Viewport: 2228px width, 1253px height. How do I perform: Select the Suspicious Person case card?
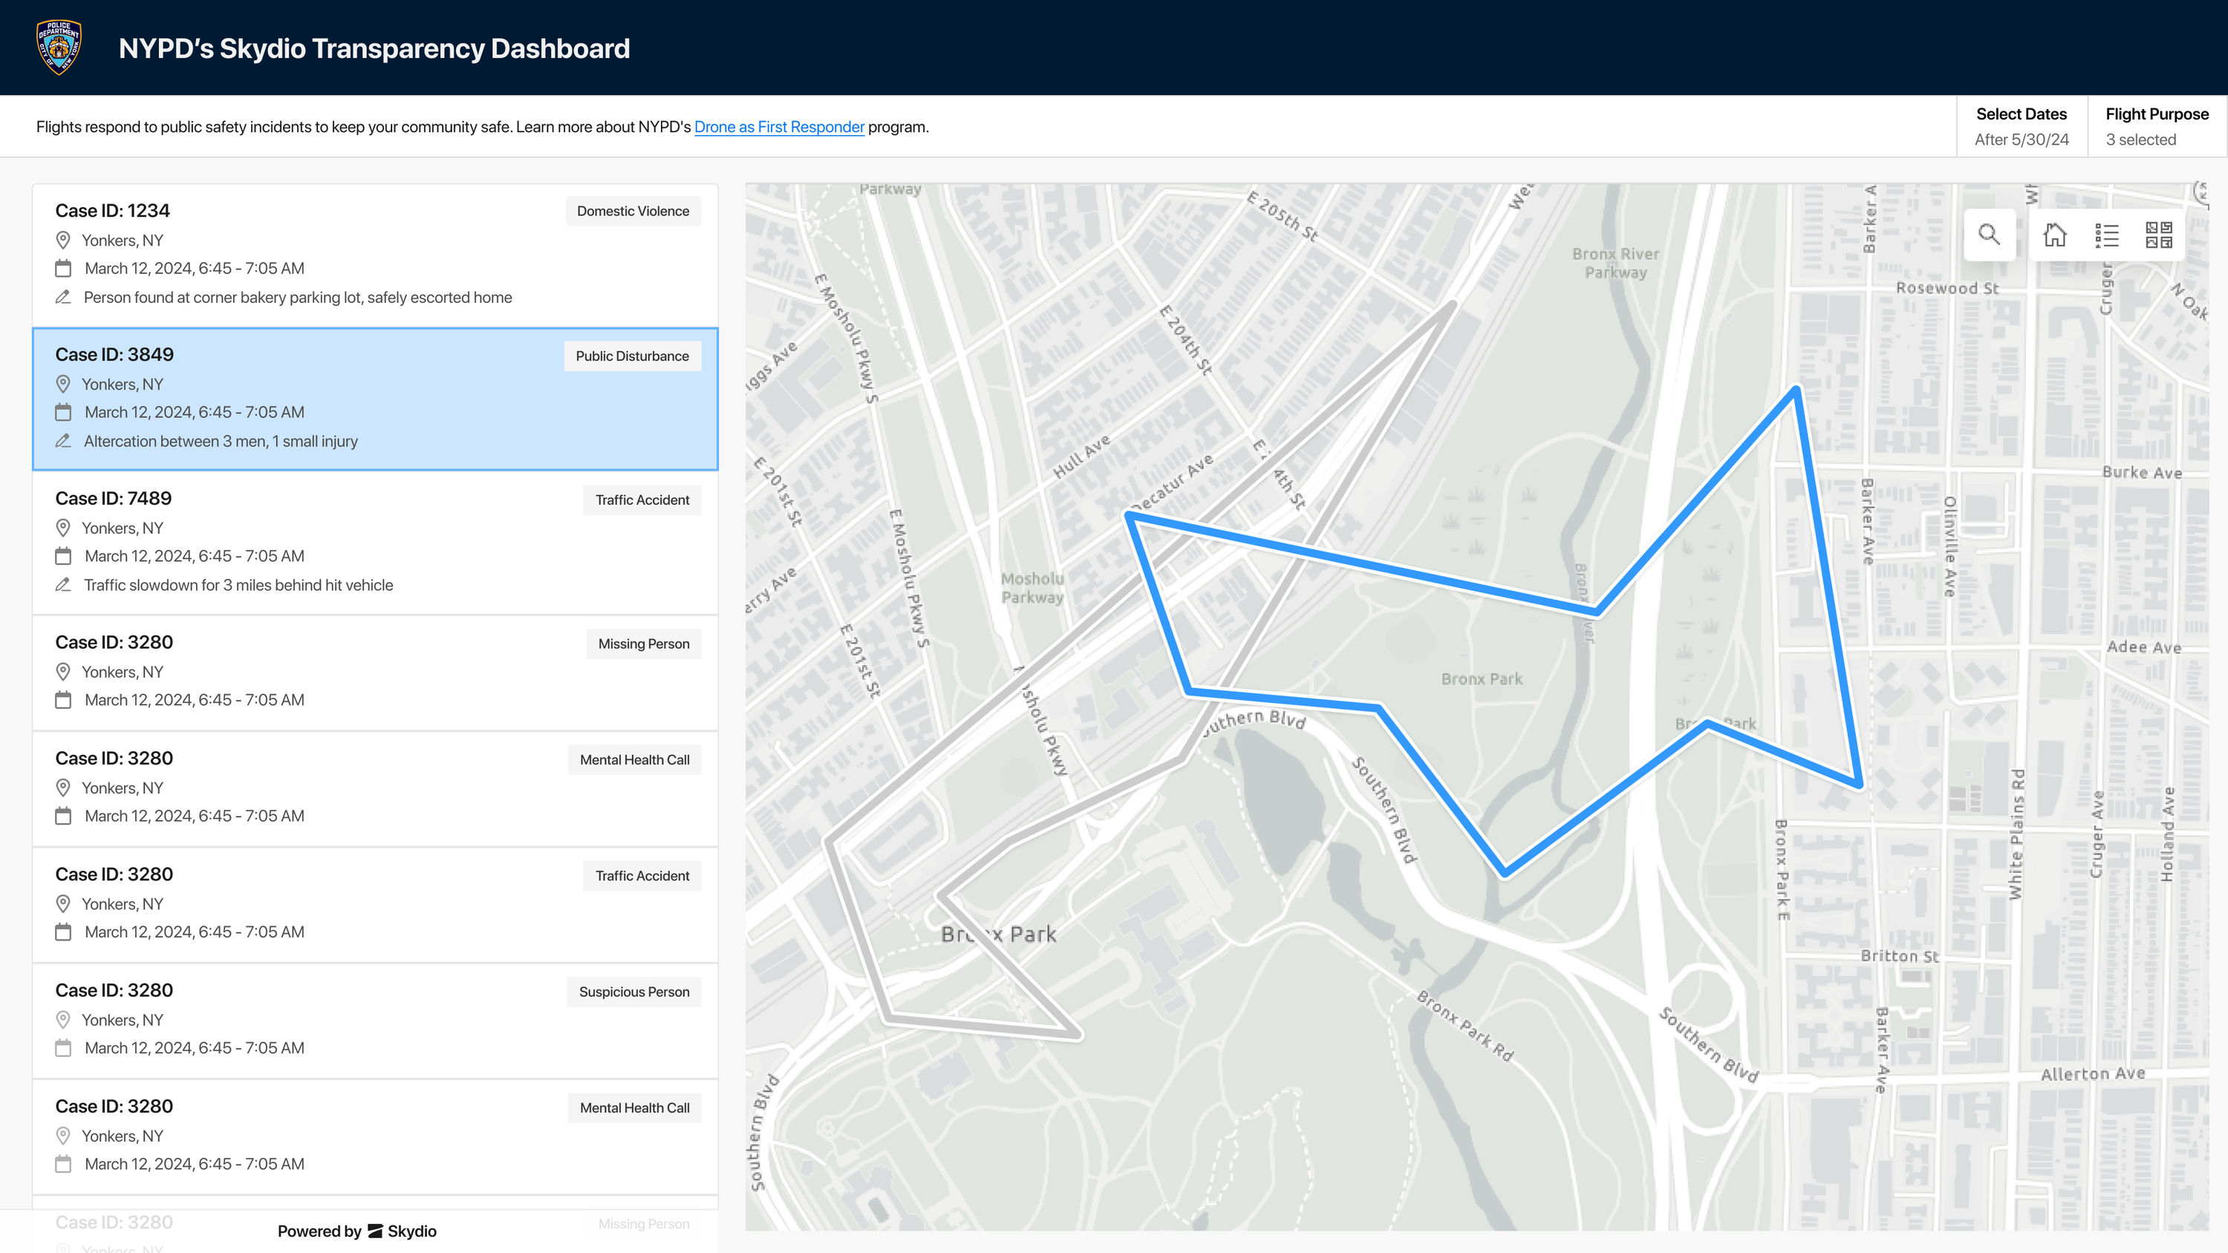click(374, 1018)
